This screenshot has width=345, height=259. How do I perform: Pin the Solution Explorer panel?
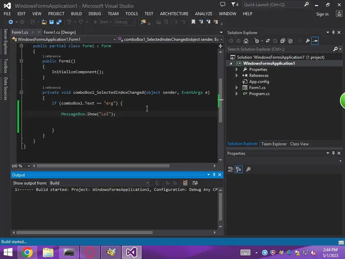click(x=333, y=32)
